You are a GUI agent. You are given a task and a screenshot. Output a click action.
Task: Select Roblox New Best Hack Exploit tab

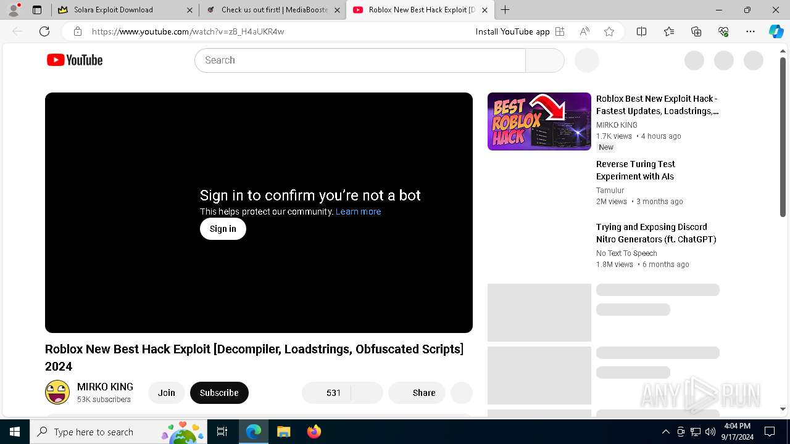tap(420, 10)
